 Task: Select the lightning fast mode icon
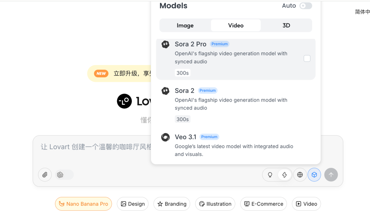click(x=285, y=174)
